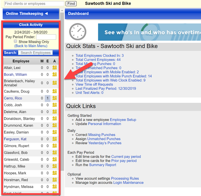Focus the Search Employees field
The height and width of the screenshot is (196, 201).
36,53
